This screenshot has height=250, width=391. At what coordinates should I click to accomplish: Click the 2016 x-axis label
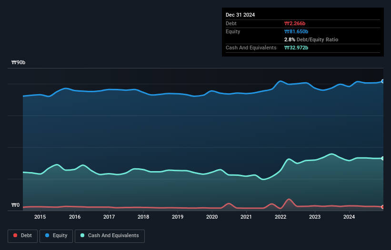click(75, 217)
